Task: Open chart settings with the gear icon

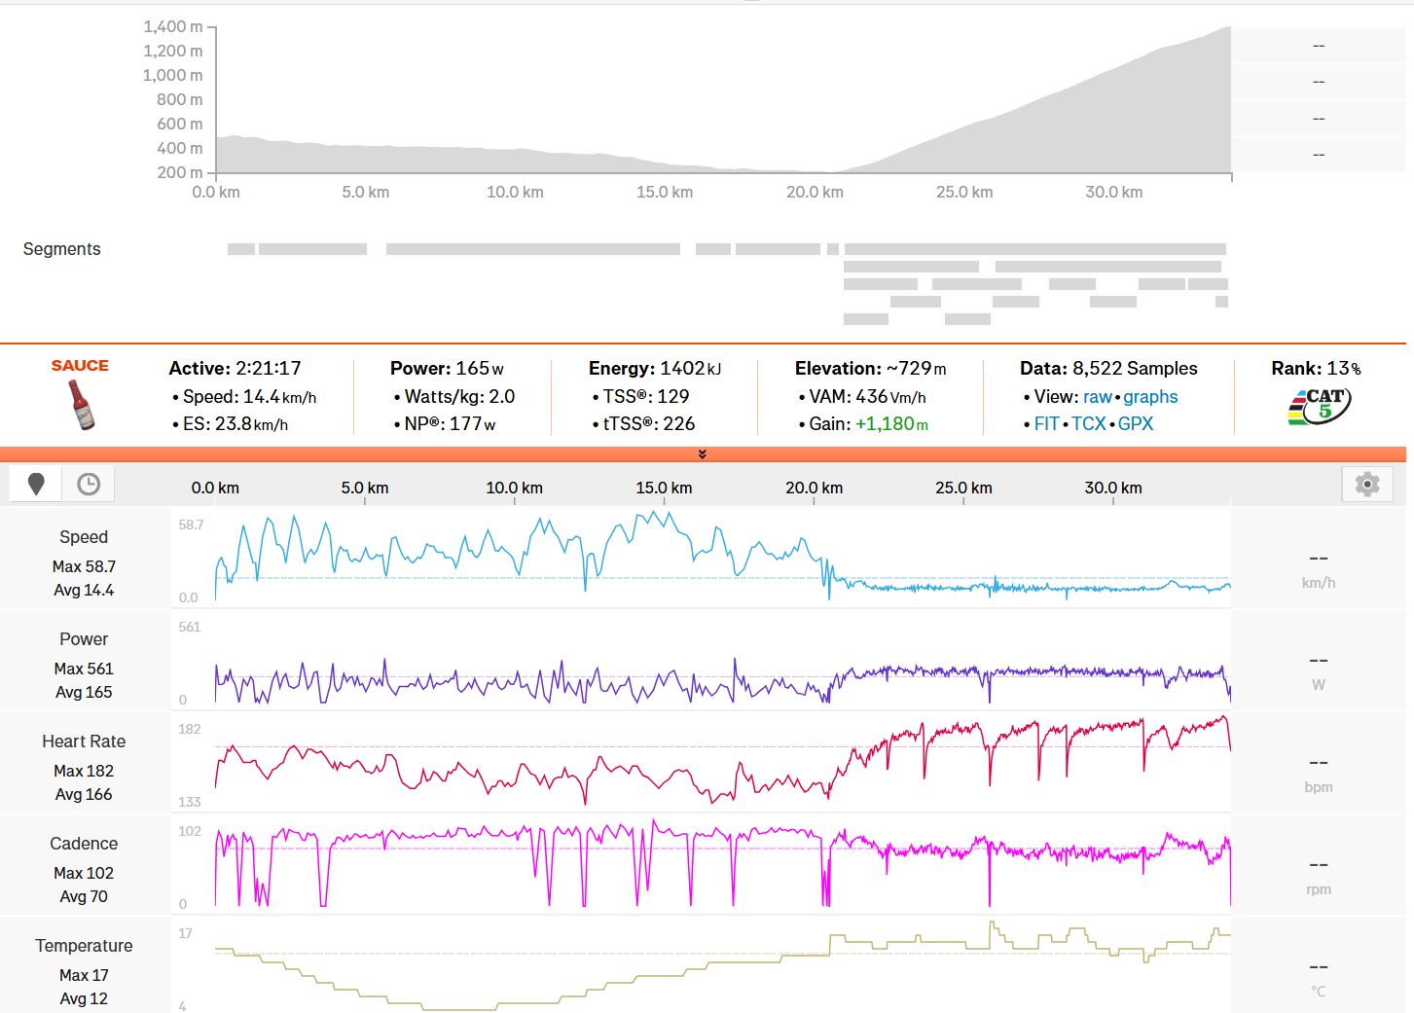Action: point(1366,485)
